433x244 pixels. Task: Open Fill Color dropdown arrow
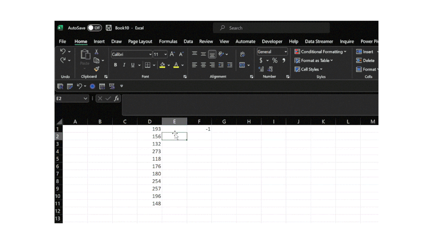click(169, 65)
